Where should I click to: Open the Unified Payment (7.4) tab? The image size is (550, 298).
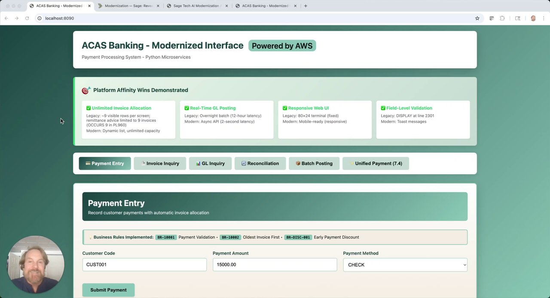[x=376, y=163]
